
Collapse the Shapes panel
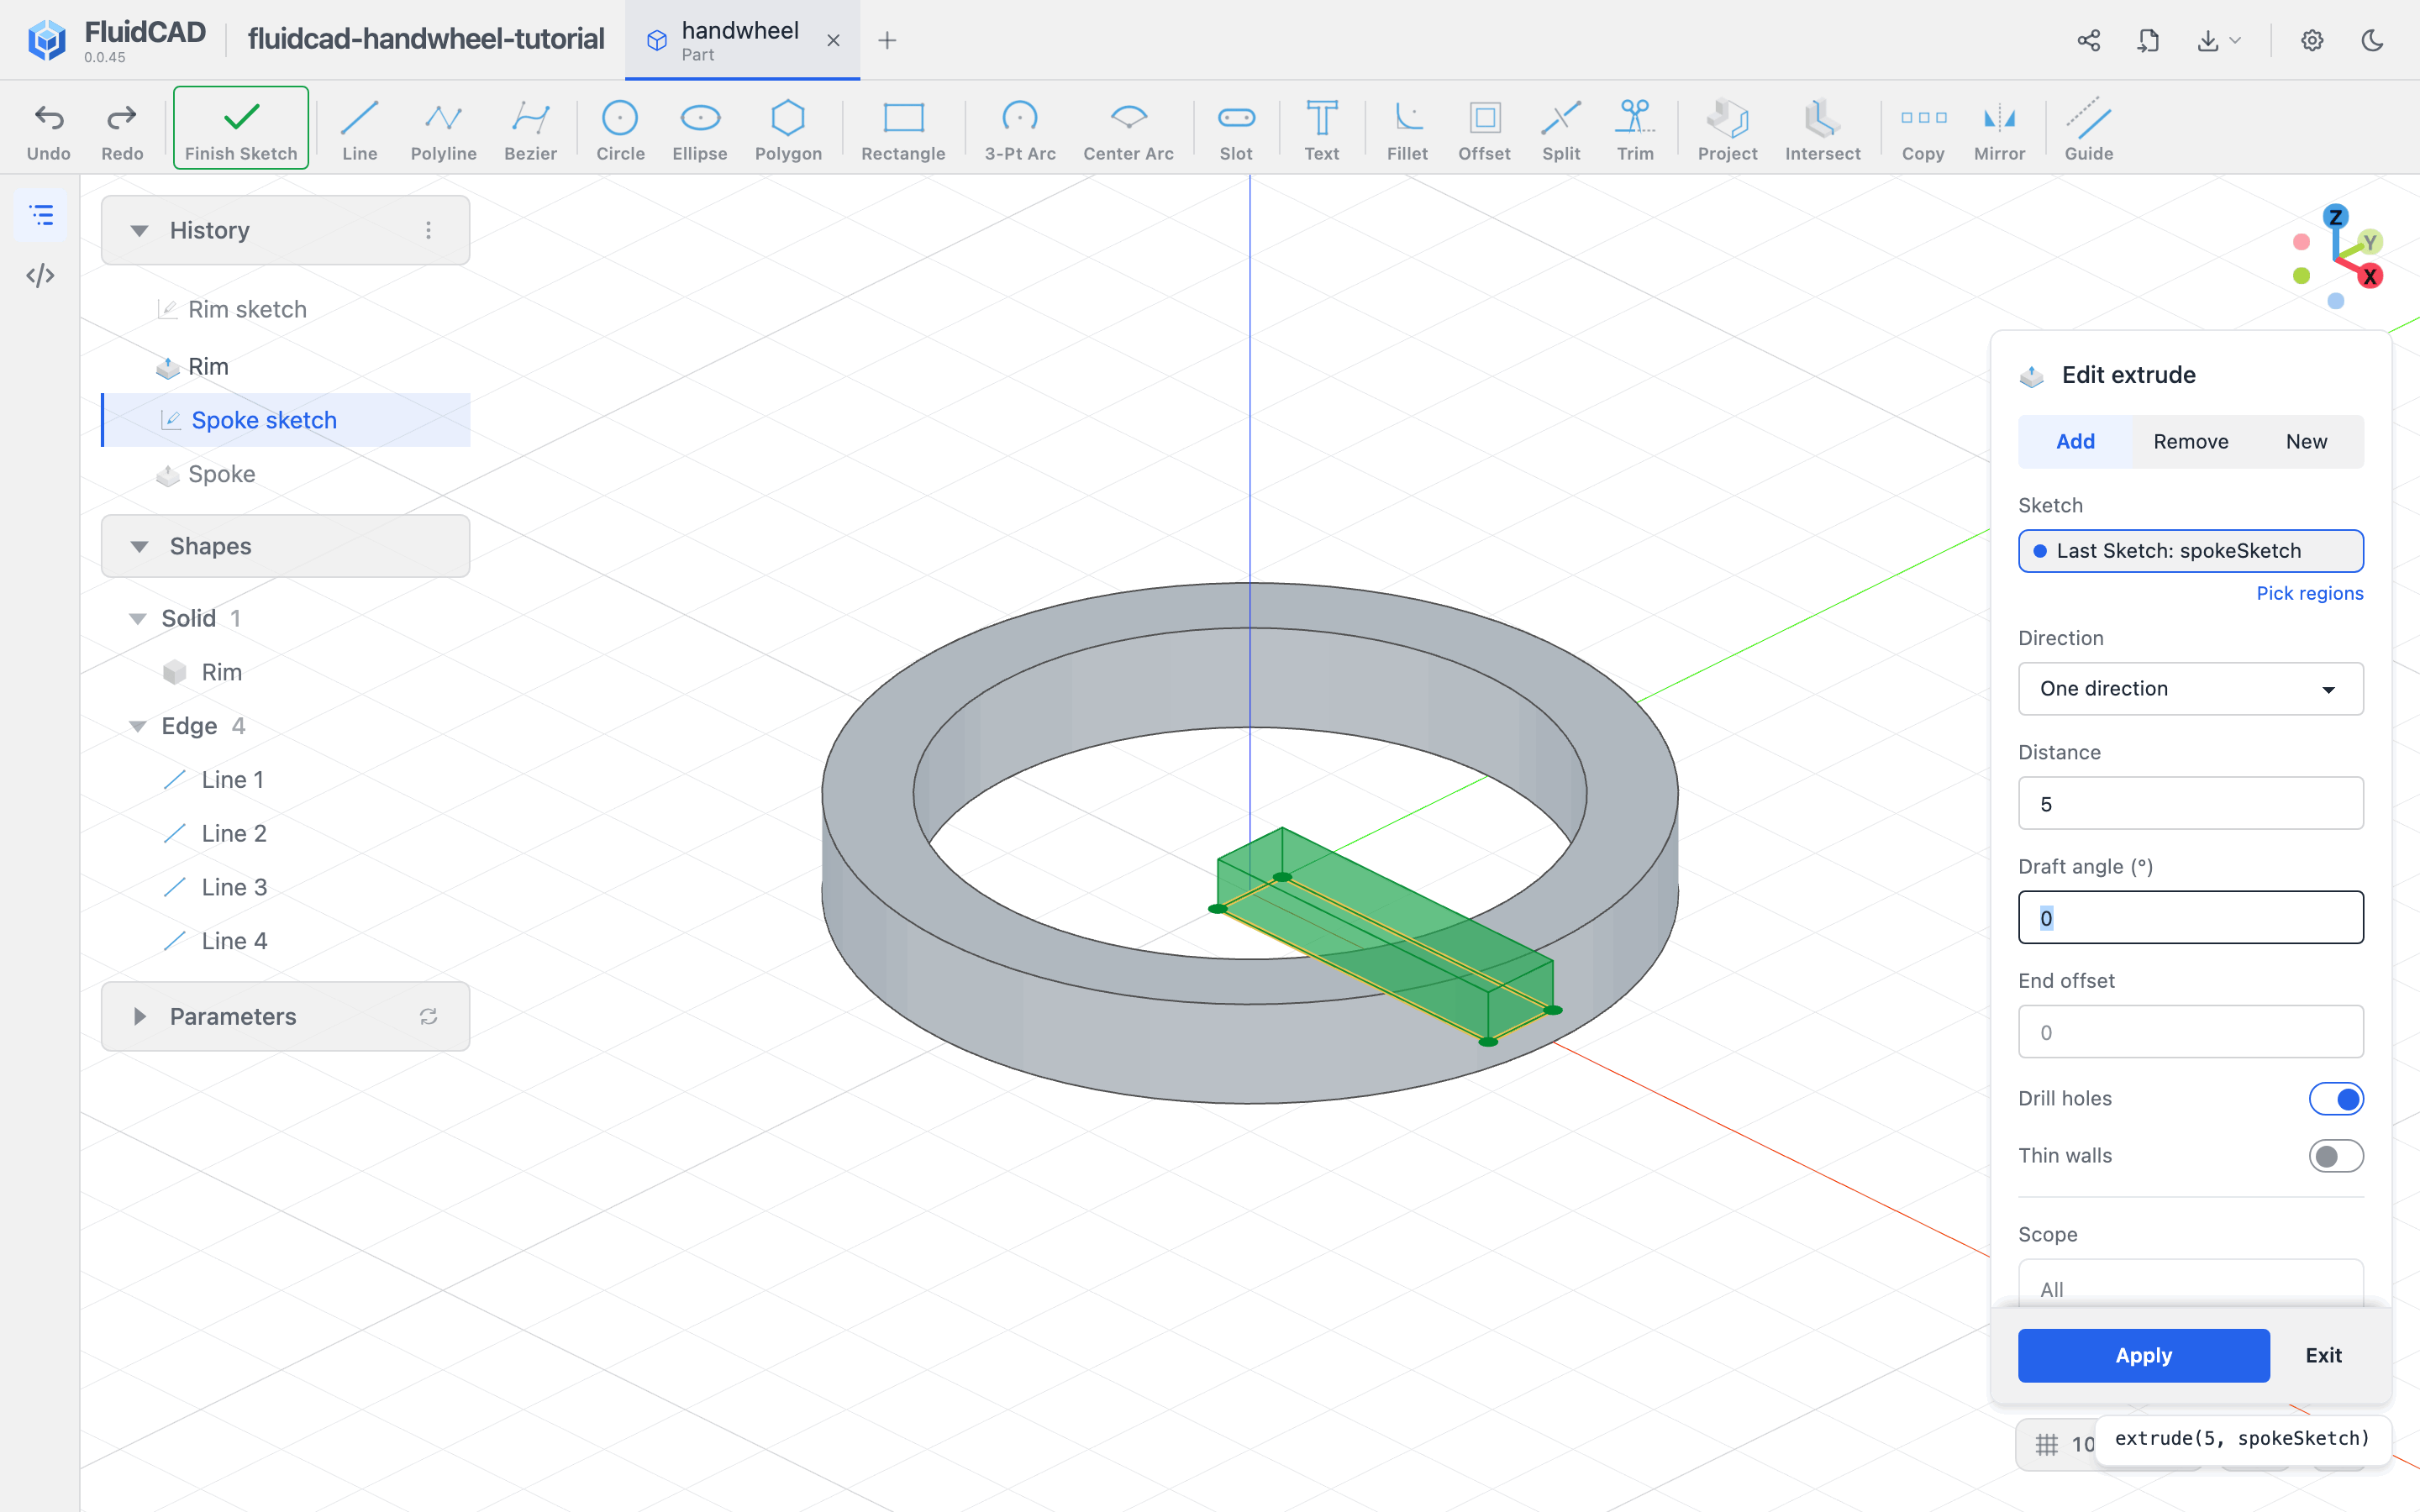click(x=139, y=546)
